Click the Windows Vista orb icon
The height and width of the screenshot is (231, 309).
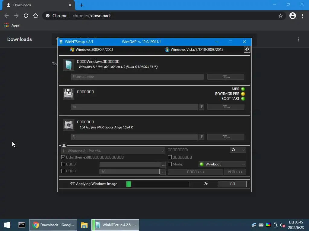click(167, 50)
